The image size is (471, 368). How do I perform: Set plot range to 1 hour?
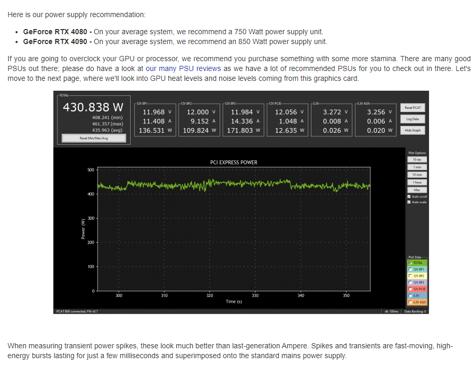[x=417, y=182]
